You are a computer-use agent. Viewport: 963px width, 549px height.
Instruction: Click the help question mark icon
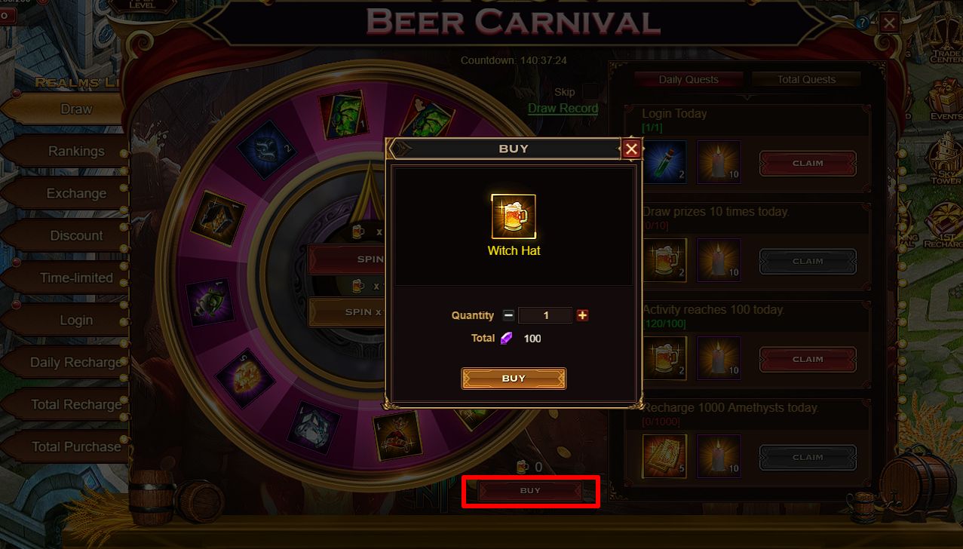pyautogui.click(x=862, y=23)
